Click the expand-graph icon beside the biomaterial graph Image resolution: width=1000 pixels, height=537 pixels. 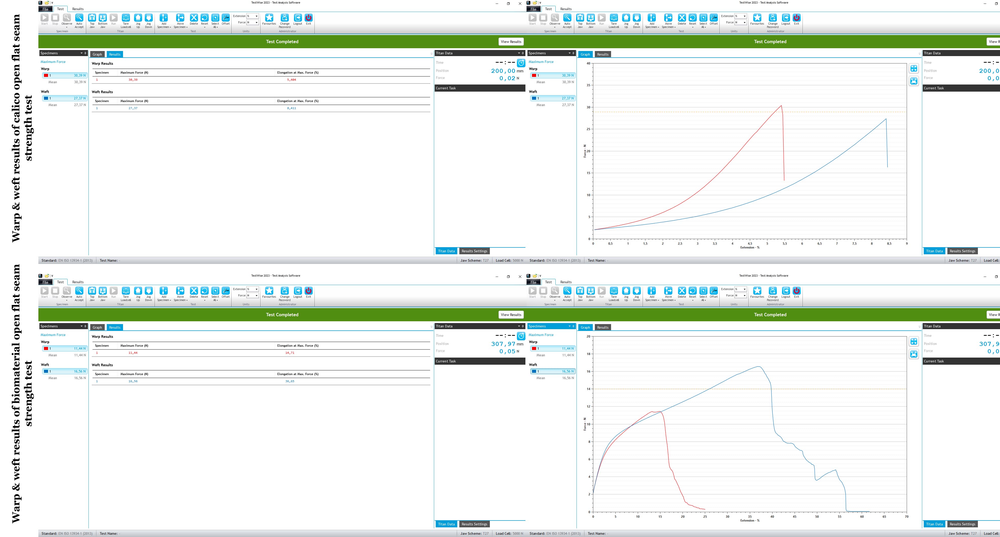point(914,341)
